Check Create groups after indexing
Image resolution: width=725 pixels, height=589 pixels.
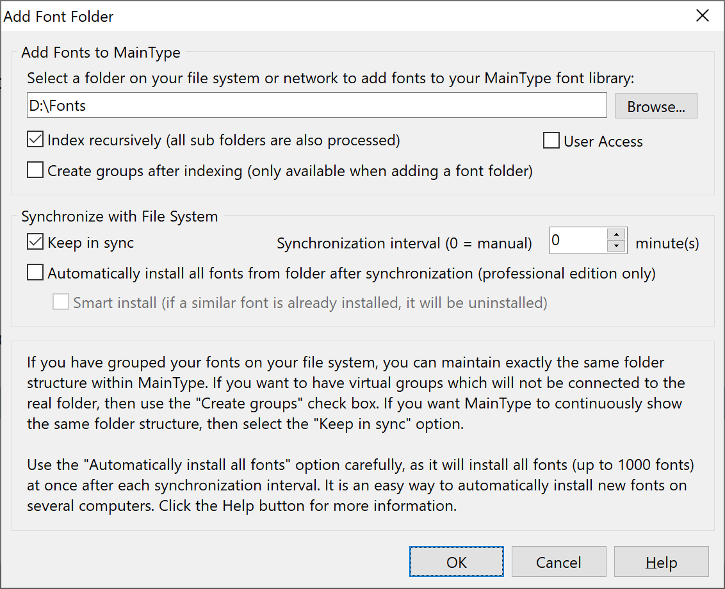pos(35,170)
